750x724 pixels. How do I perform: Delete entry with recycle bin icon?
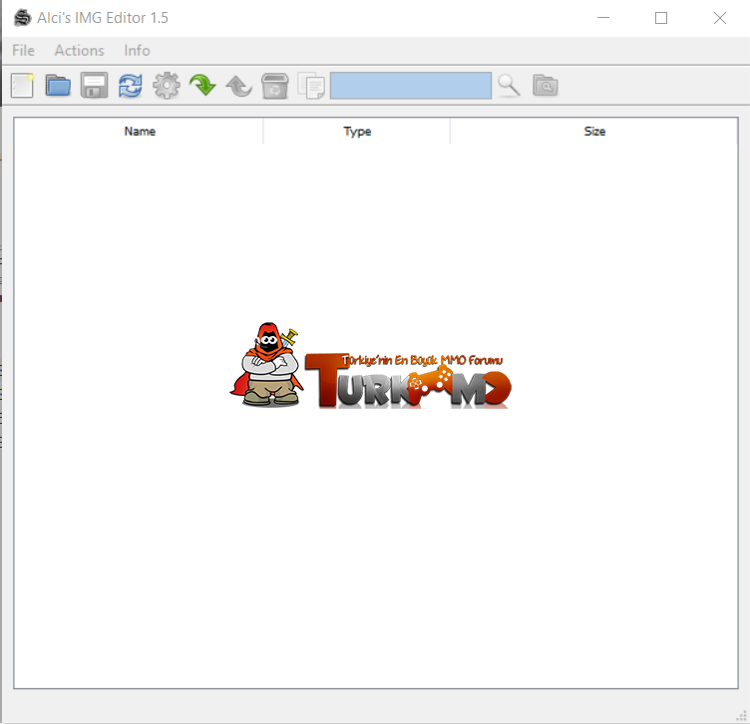click(275, 86)
